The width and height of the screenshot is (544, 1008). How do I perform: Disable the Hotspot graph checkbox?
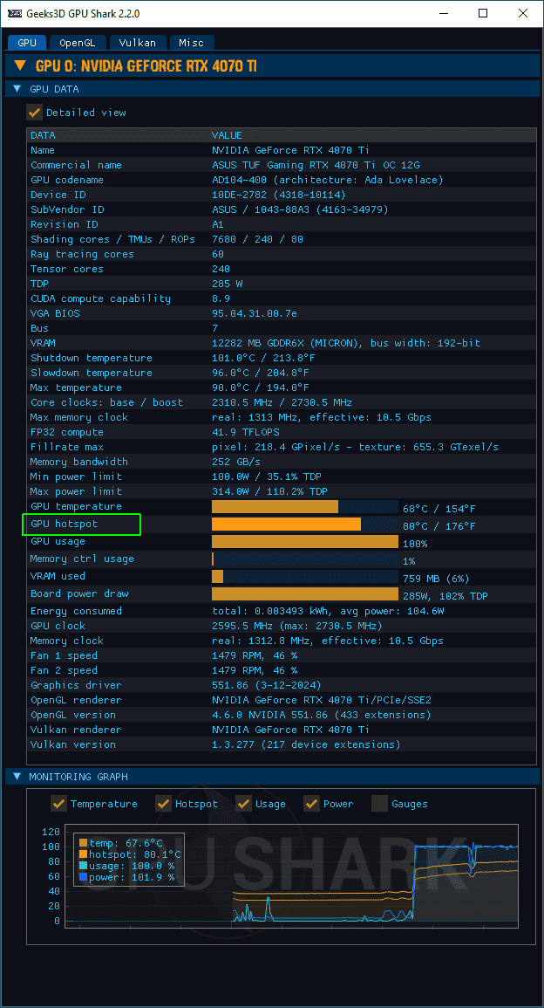click(164, 804)
